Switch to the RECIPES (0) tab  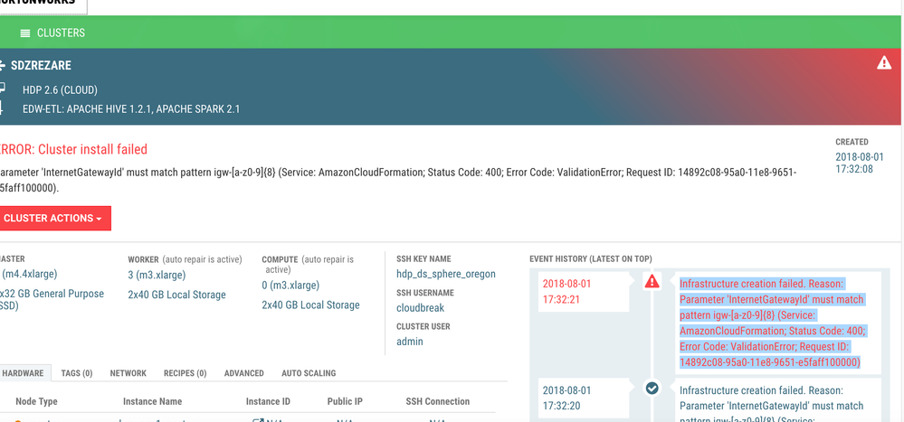coord(186,373)
